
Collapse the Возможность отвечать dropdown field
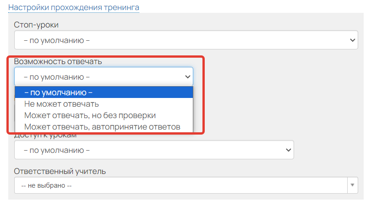[x=104, y=76]
